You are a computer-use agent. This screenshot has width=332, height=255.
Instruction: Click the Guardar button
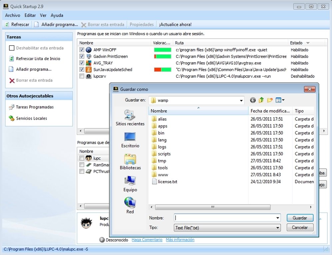[300, 218]
